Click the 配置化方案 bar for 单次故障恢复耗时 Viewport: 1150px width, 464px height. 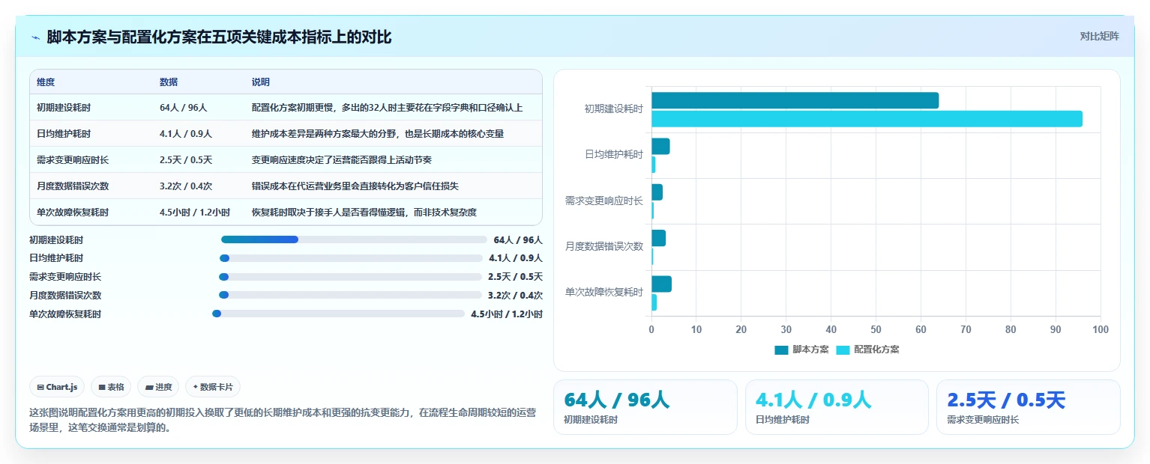click(x=654, y=302)
